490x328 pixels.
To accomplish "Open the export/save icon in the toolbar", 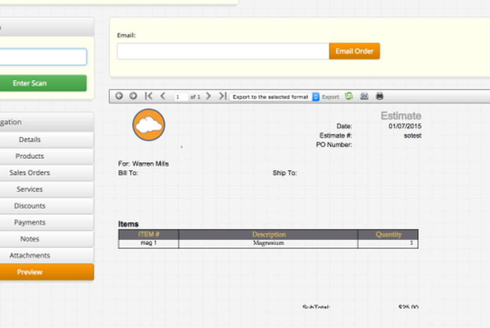I will [364, 96].
